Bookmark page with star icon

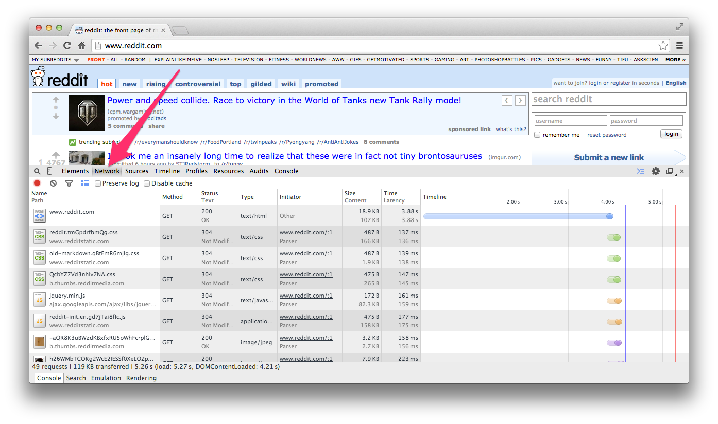663,45
